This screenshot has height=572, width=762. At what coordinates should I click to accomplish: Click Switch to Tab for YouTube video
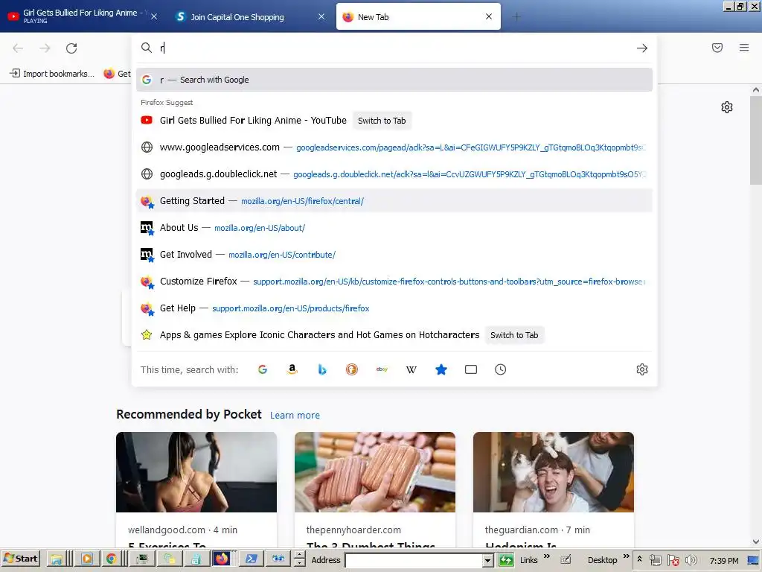pos(382,121)
